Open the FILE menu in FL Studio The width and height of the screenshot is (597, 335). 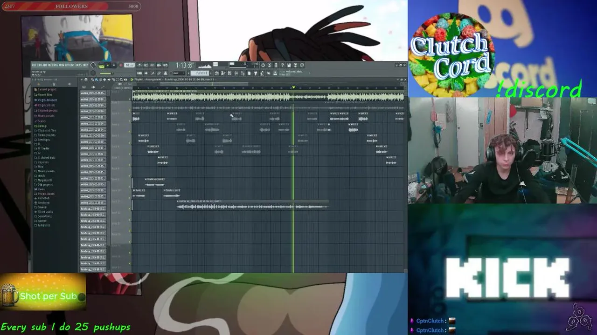[x=34, y=65]
